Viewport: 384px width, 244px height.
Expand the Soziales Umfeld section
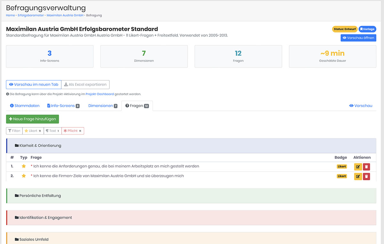point(34,240)
